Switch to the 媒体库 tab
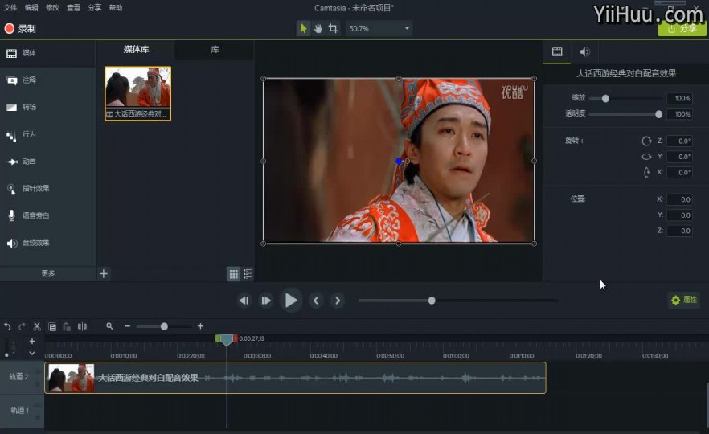The image size is (709, 434). click(136, 49)
